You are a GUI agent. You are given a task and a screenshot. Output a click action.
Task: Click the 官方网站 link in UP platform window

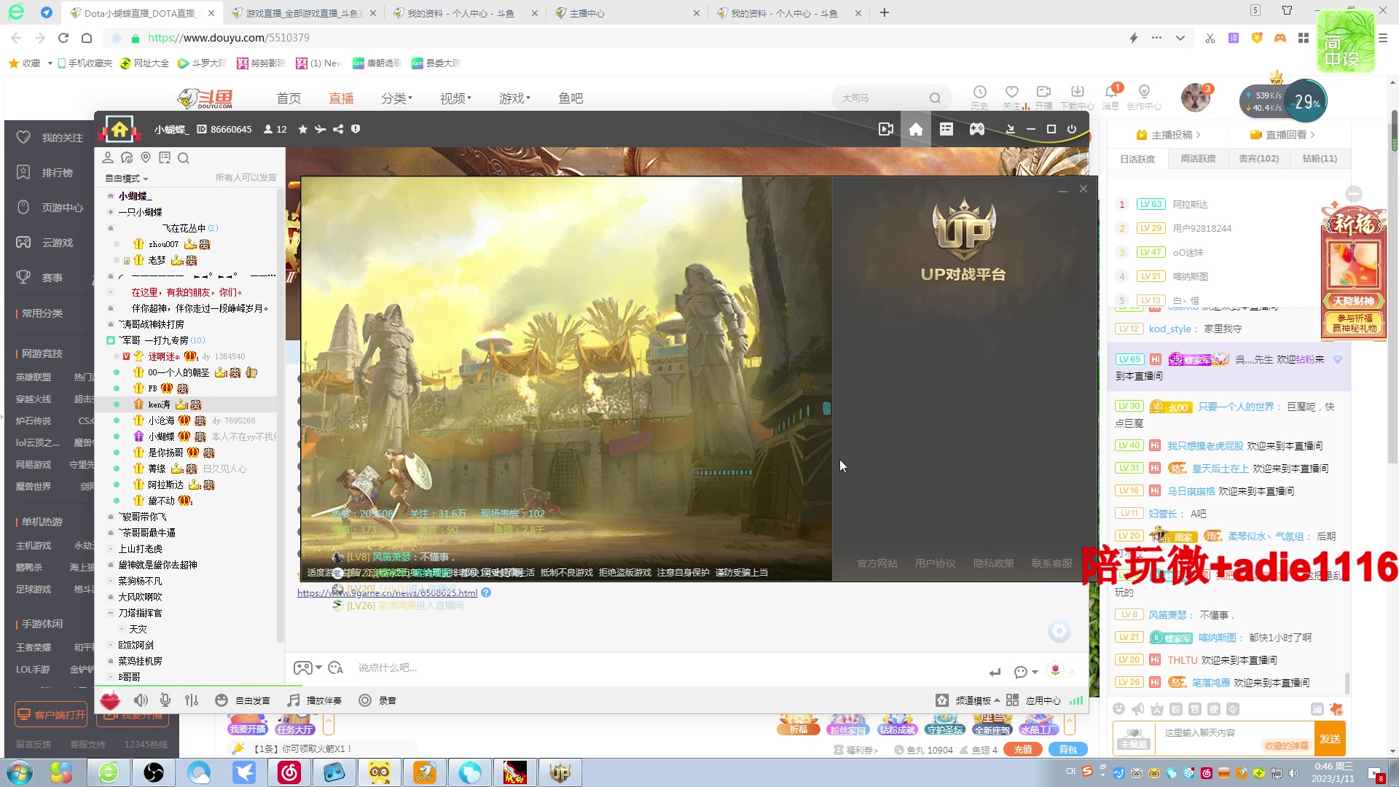coord(877,563)
